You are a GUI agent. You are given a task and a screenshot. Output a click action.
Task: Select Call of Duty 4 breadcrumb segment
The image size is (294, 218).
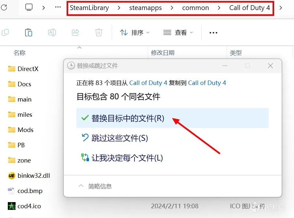(249, 8)
